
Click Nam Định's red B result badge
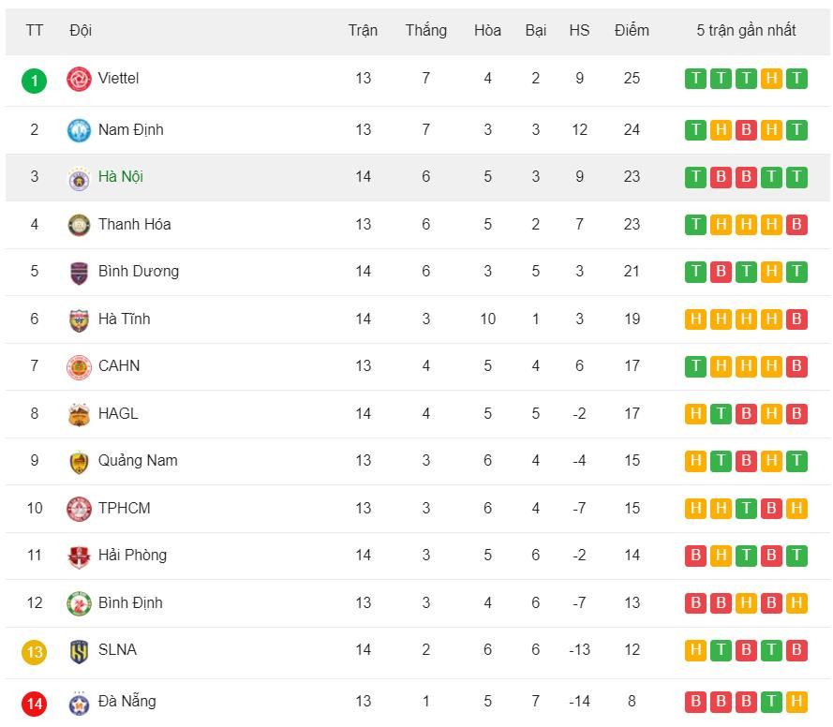[746, 130]
